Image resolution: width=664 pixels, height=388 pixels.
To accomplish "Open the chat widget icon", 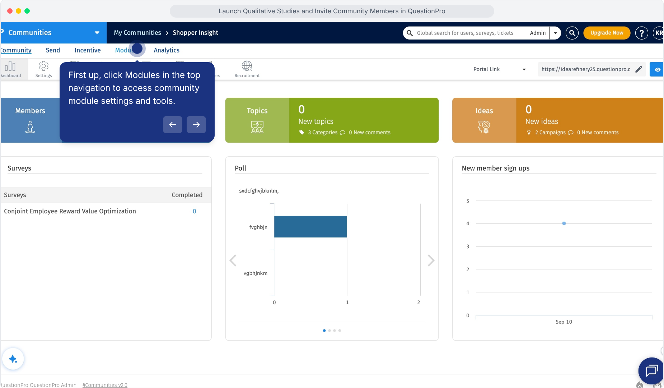I will [x=651, y=370].
